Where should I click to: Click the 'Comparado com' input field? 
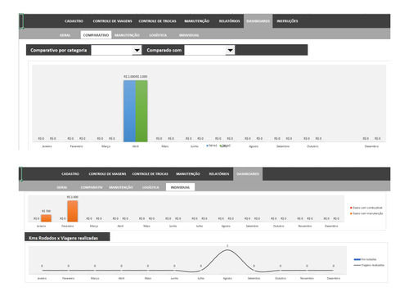pos(205,50)
